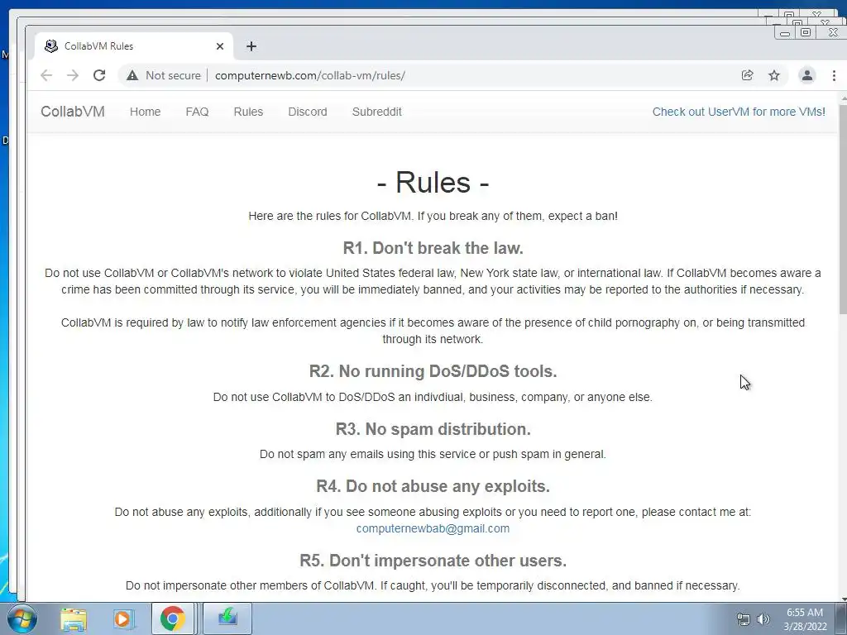This screenshot has width=847, height=635.
Task: Click the scrollbar down arrow
Action: pos(843,599)
